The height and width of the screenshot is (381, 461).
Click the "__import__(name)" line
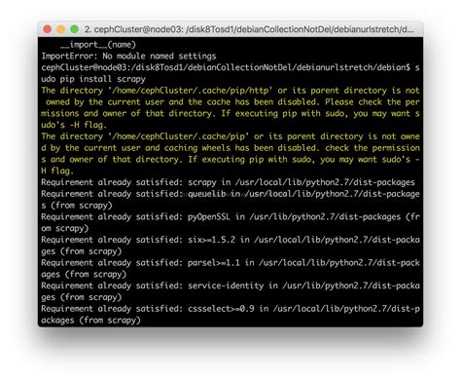point(98,45)
